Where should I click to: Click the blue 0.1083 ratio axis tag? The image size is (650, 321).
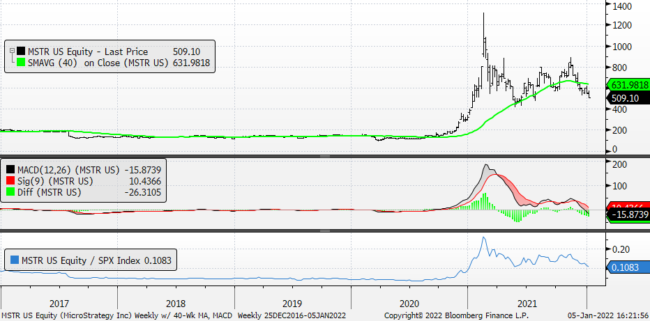(x=627, y=267)
